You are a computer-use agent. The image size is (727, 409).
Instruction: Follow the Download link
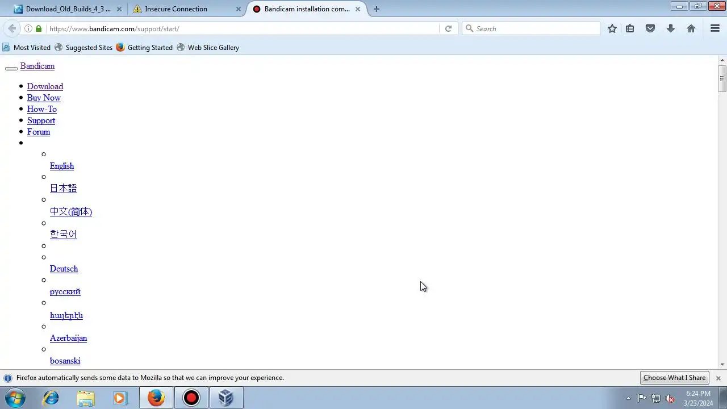(x=45, y=86)
